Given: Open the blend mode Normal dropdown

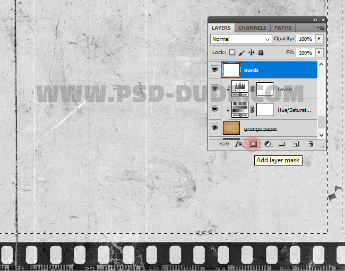Looking at the screenshot, I should pos(241,39).
